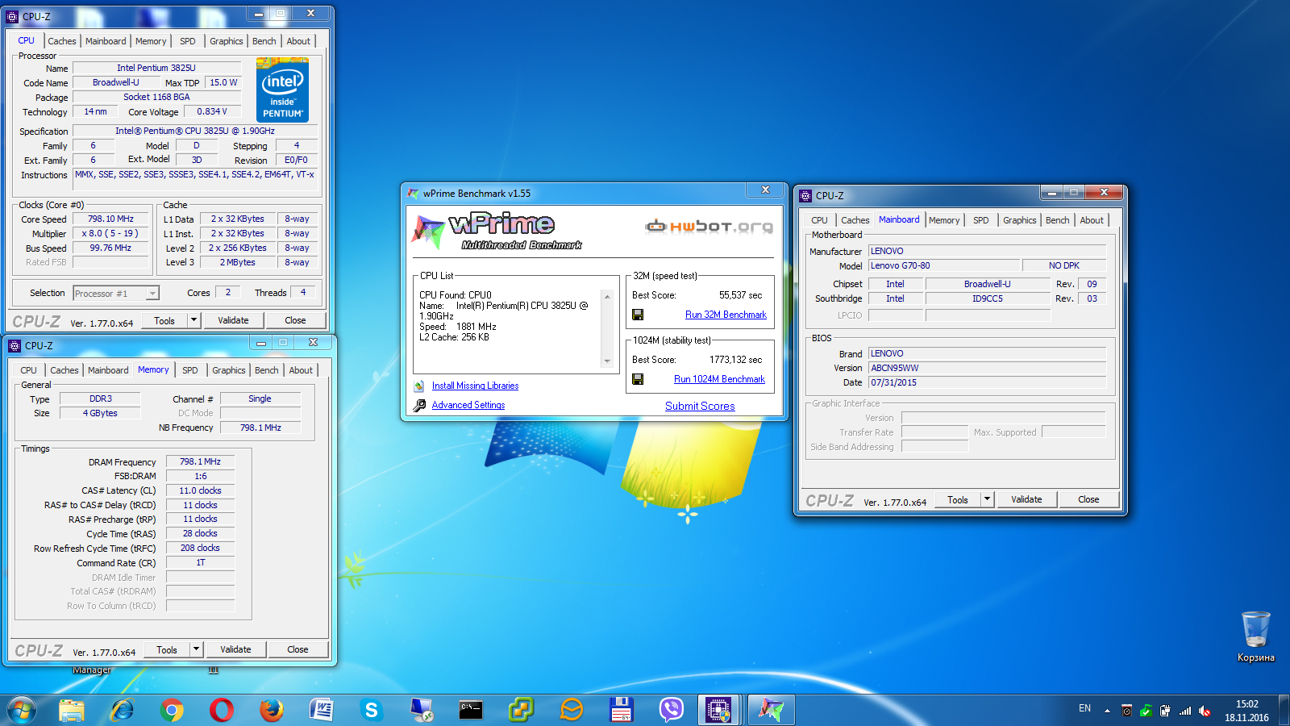The image size is (1290, 726).
Task: Click the 4 GBytes memory size value
Action: tap(100, 413)
